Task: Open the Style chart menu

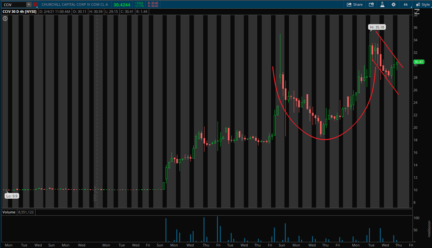Action: pyautogui.click(x=423, y=4)
